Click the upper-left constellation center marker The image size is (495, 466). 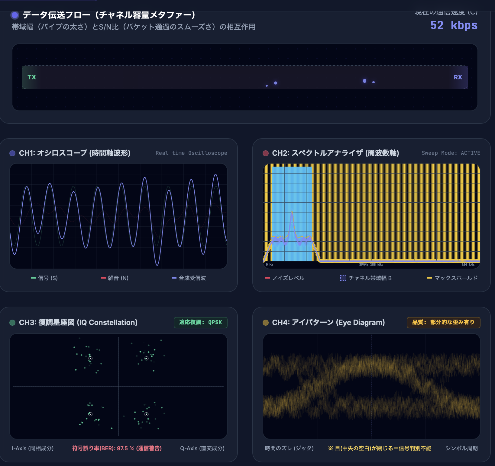tap(90, 359)
